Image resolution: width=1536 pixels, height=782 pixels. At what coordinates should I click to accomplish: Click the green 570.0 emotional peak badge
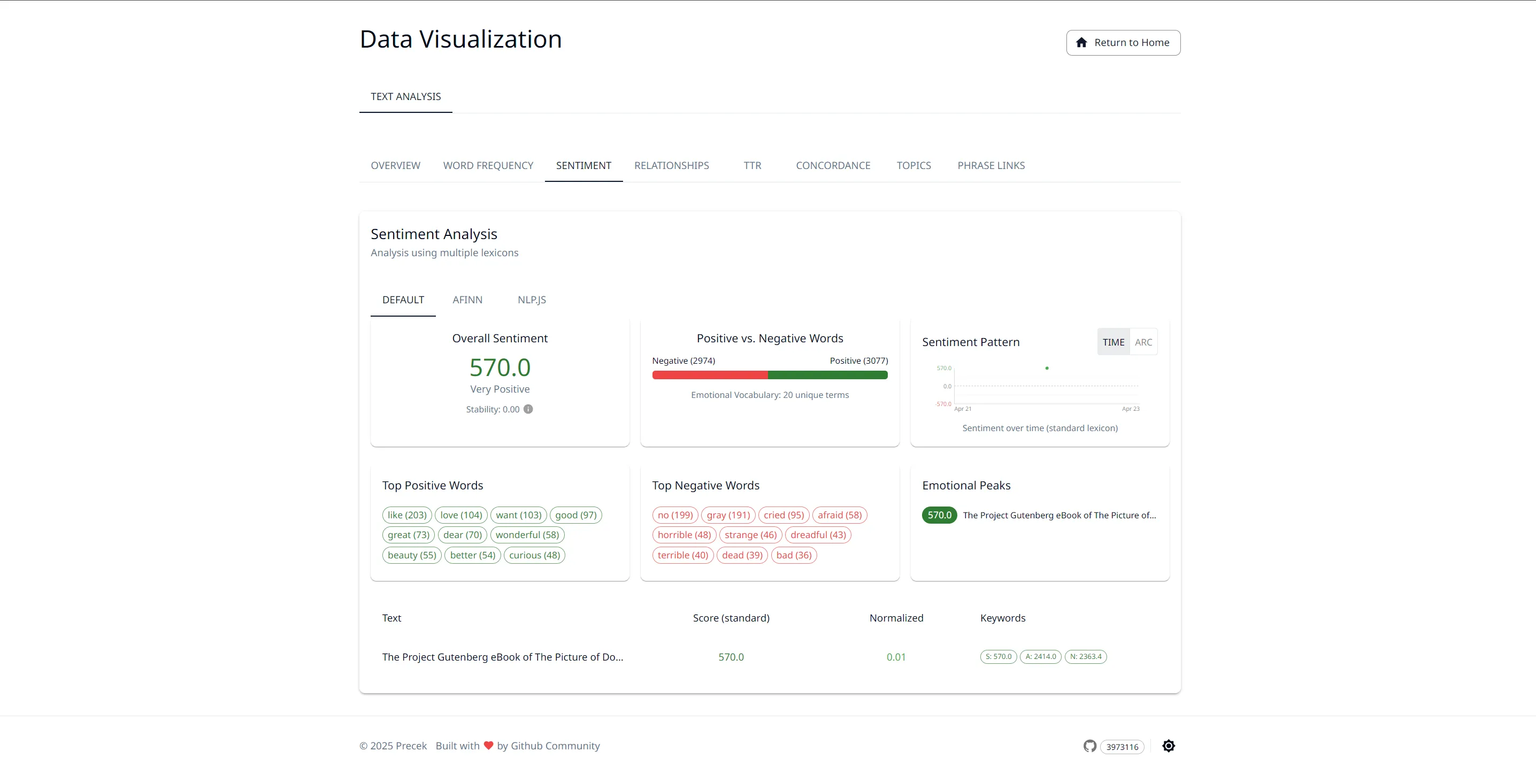(x=939, y=515)
